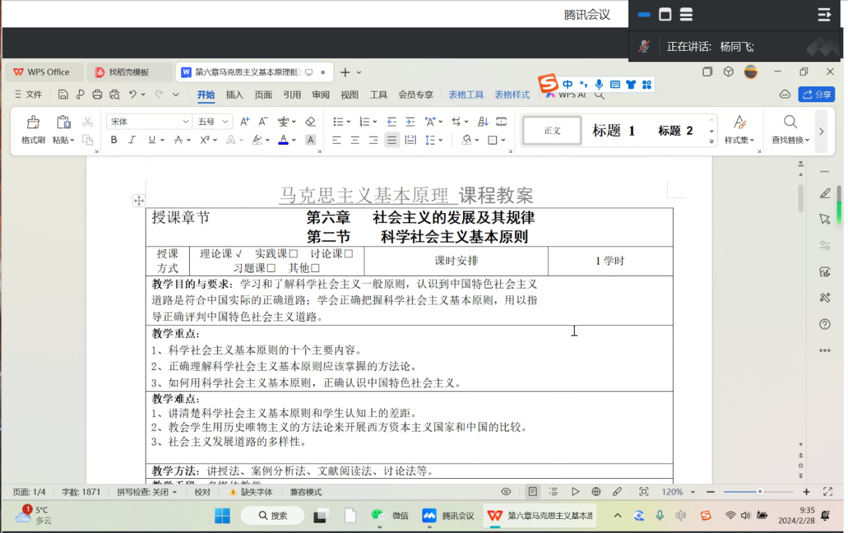Toggle bold formatting
The width and height of the screenshot is (848, 533).
click(114, 140)
